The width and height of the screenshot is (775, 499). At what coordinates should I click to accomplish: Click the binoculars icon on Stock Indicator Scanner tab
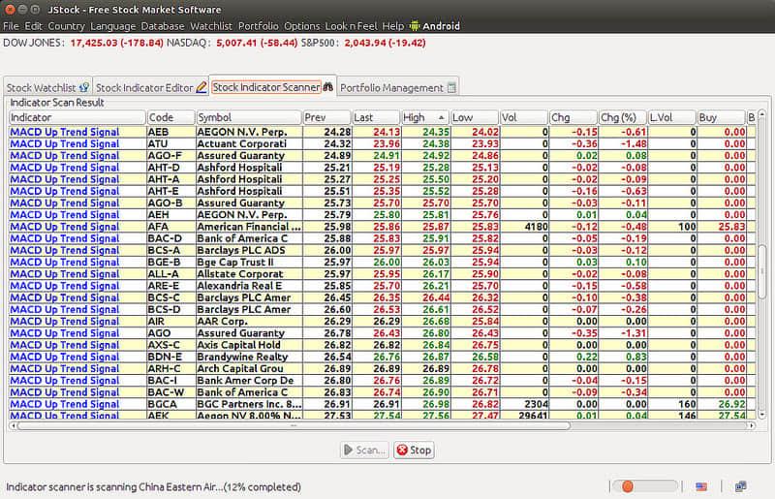(327, 87)
